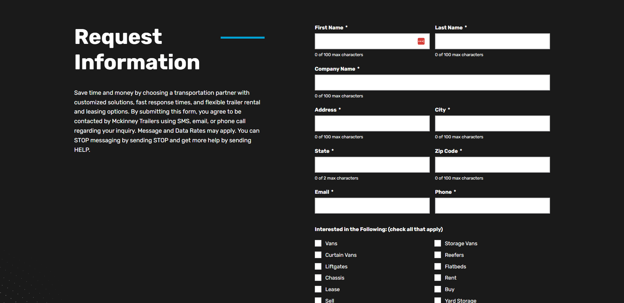Click the State input box
This screenshot has width=624, height=303.
[372, 165]
